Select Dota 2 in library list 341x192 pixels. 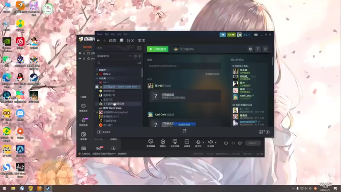(x=107, y=74)
